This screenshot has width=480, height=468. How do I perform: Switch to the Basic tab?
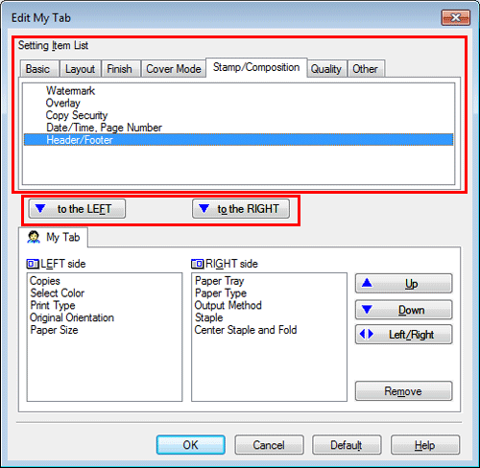point(38,69)
